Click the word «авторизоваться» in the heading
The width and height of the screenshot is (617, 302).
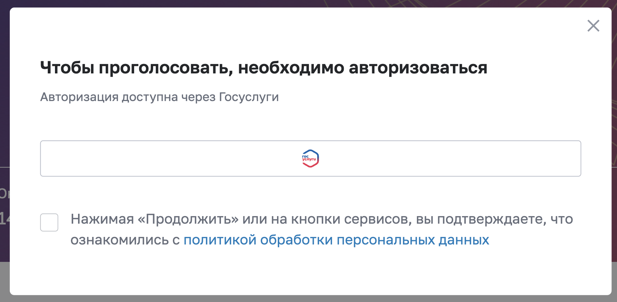click(x=418, y=68)
